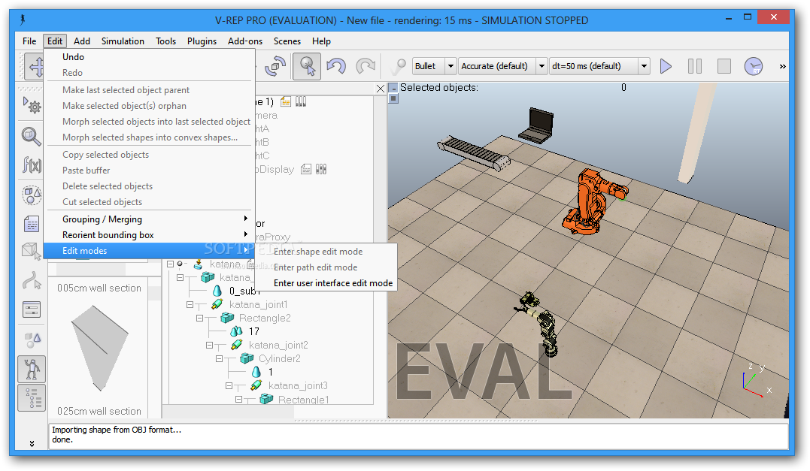Viewport: 810px width, 471px height.
Task: Show more toolbar items chevron
Action: pyautogui.click(x=783, y=67)
